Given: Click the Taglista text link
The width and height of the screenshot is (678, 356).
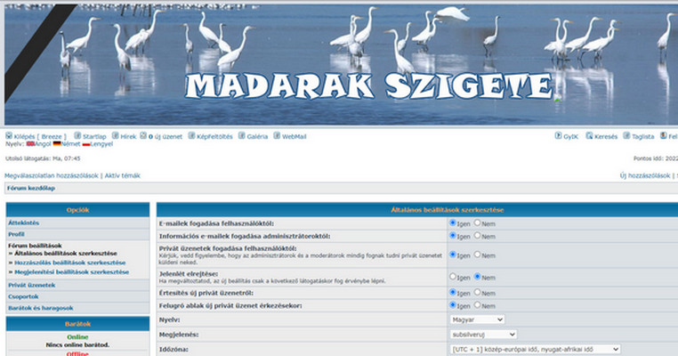Looking at the screenshot, I should click(643, 137).
